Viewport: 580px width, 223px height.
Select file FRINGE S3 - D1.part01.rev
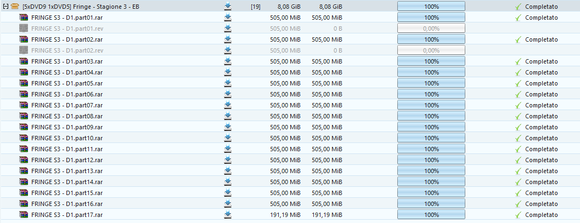tap(67, 28)
